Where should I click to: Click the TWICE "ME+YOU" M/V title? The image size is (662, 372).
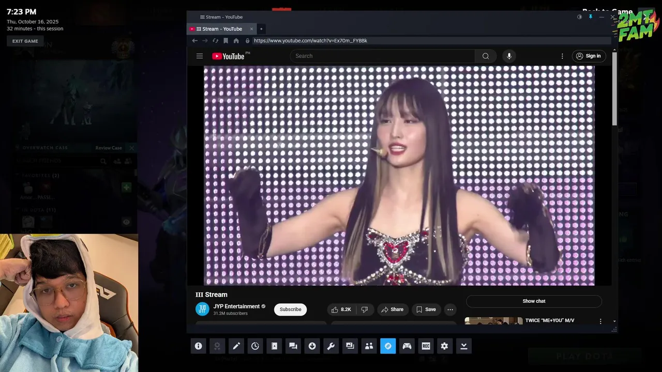pyautogui.click(x=550, y=320)
